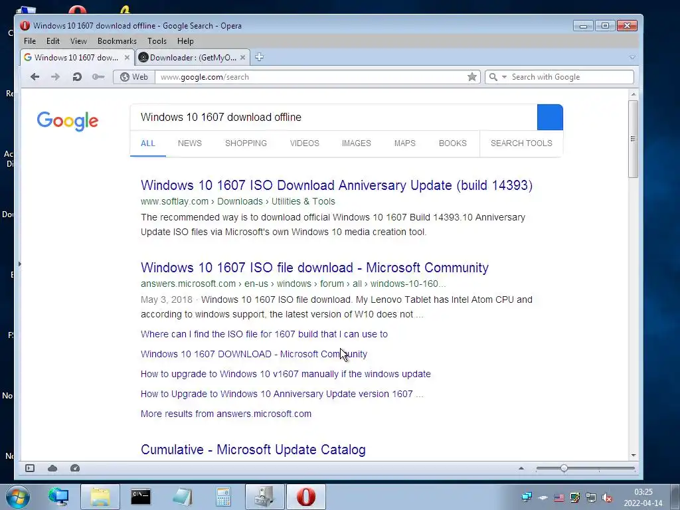Open the closed tabs dropdown arrow
Viewport: 680px width, 510px height.
[632, 57]
